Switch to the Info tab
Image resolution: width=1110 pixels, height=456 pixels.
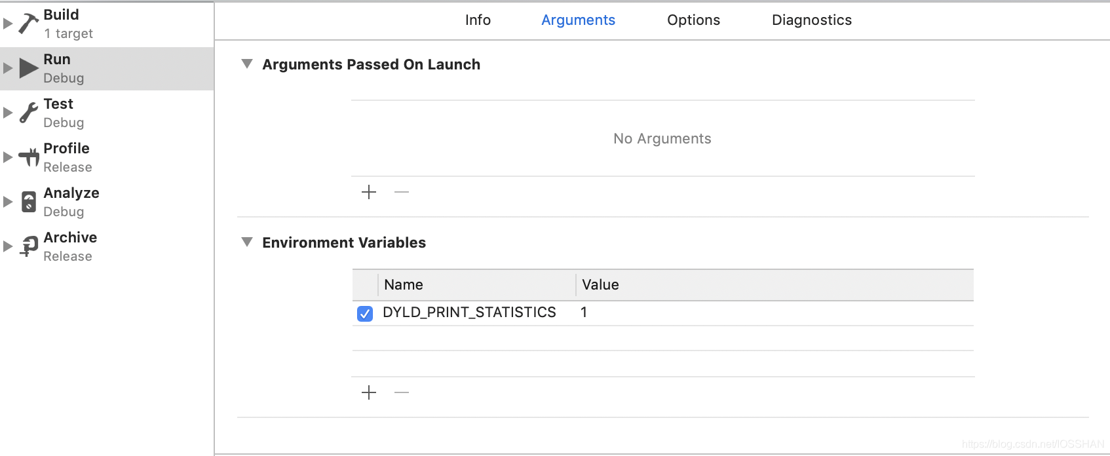pyautogui.click(x=478, y=20)
